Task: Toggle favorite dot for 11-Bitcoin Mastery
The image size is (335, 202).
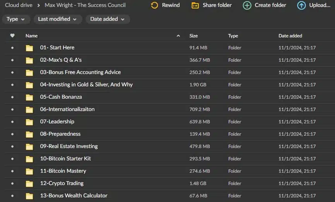Action: pyautogui.click(x=12, y=171)
